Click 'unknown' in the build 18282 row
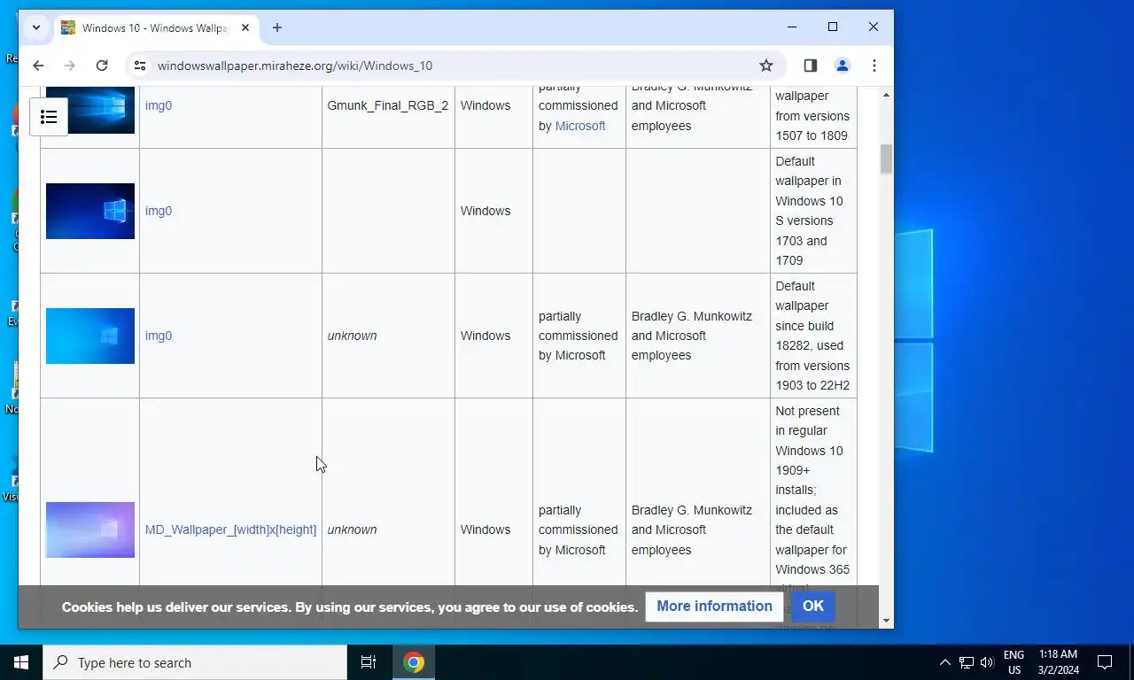This screenshot has height=680, width=1134. point(352,336)
